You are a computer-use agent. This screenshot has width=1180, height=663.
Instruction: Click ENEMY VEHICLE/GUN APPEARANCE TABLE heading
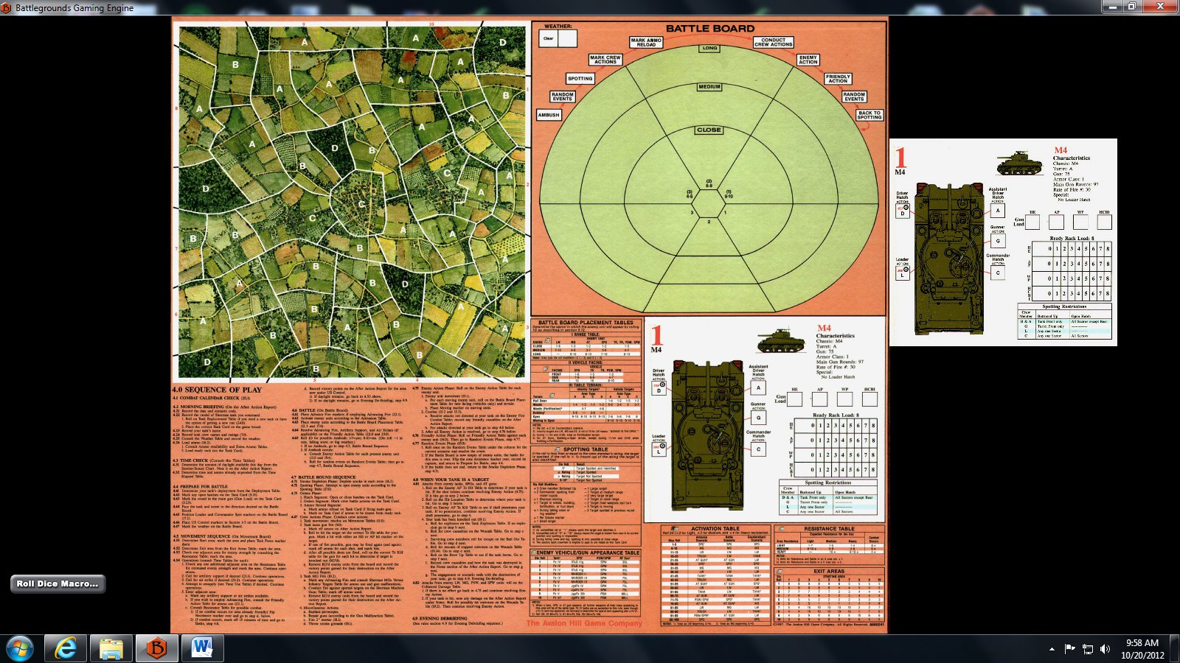(x=588, y=552)
